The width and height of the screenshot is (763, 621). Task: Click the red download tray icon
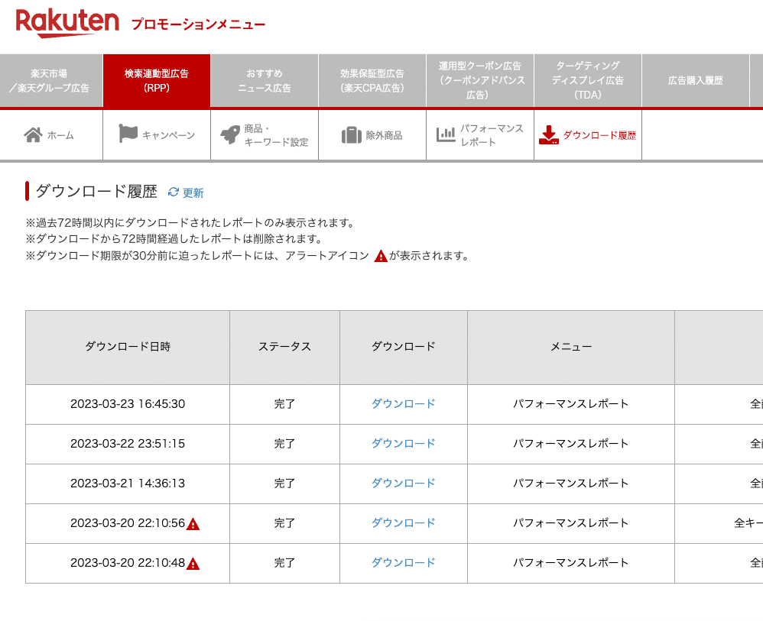(549, 135)
